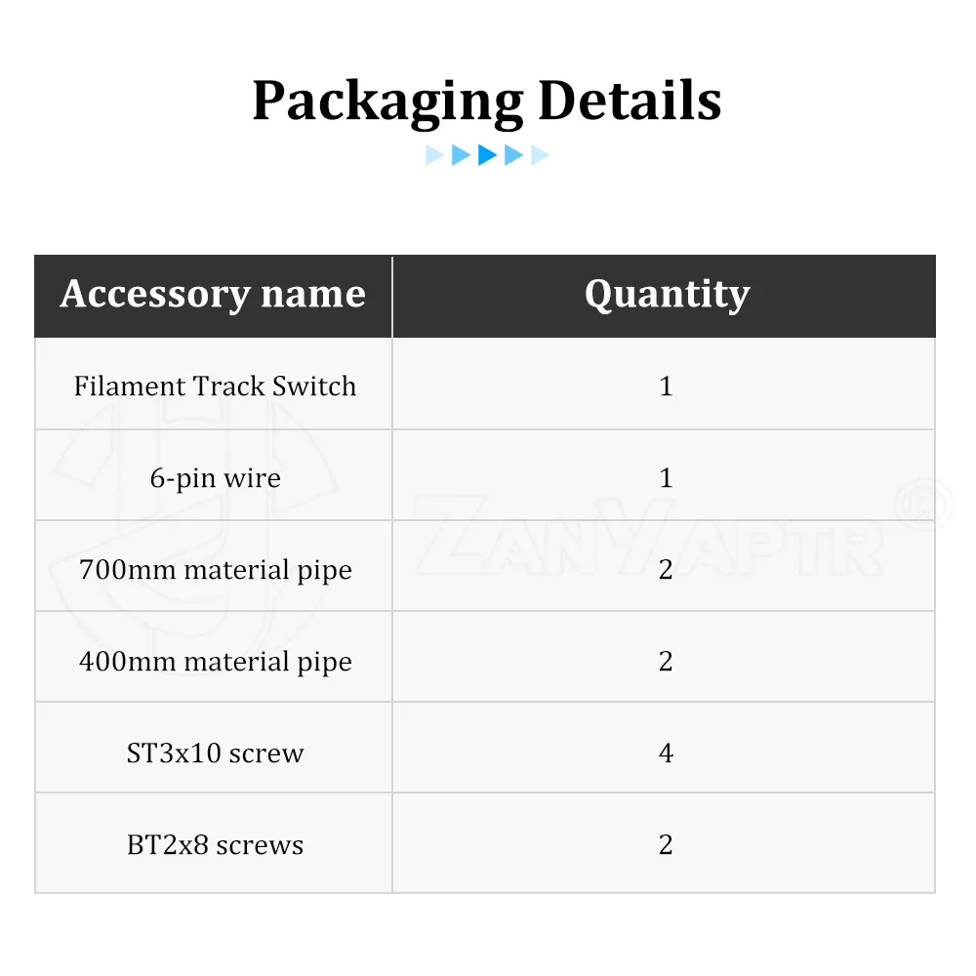This screenshot has width=976, height=976.
Task: Click the Packaging Details heading
Action: pyautogui.click(x=487, y=102)
